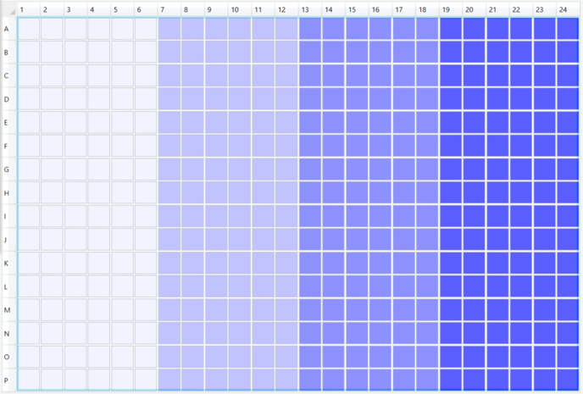Click well A19 in the plate
Viewport: 583px width, 394px height.
(451, 29)
